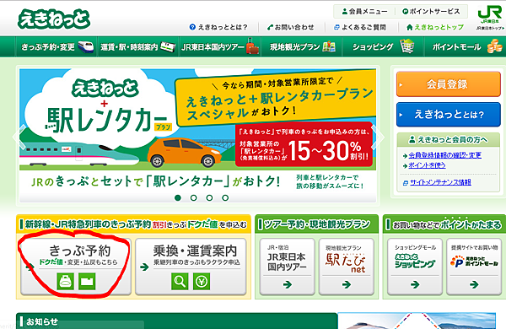Open the ポイントサービス link
Screen dimensions: 506x329
[431, 11]
